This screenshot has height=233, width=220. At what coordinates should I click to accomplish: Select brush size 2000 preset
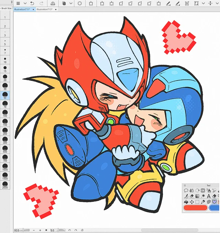click(x=5, y=185)
